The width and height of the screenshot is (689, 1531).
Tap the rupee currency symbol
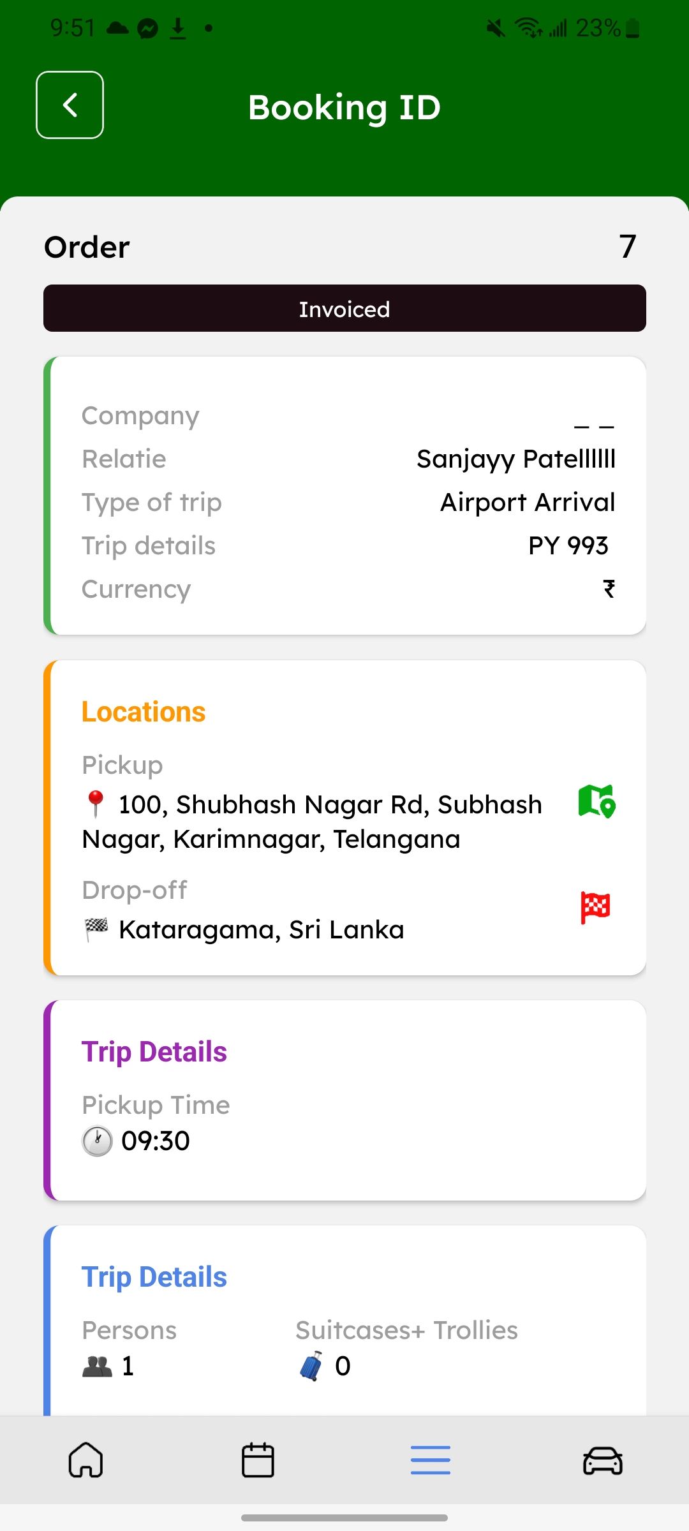tap(609, 589)
